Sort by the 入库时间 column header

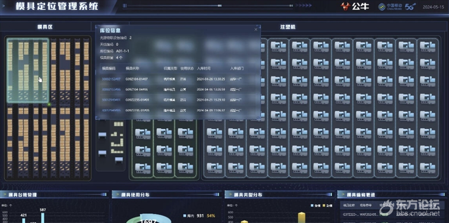(204, 68)
